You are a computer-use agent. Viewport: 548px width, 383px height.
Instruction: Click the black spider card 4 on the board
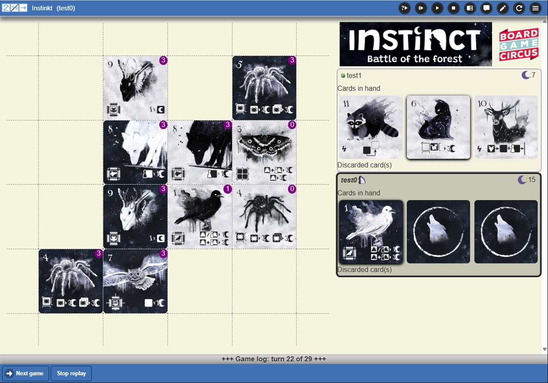(x=264, y=217)
